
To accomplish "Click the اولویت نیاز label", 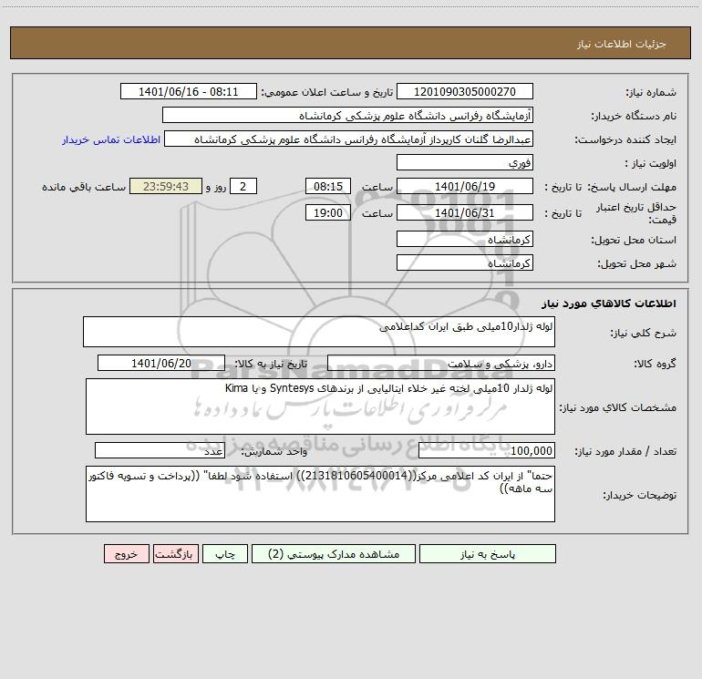I will pos(651,163).
